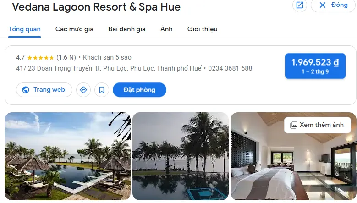Open the (1,6 N) reviews count
The width and height of the screenshot is (357, 203).
(66, 57)
